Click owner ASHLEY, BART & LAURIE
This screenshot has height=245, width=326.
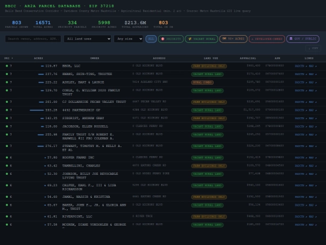pyautogui.click(x=83, y=82)
